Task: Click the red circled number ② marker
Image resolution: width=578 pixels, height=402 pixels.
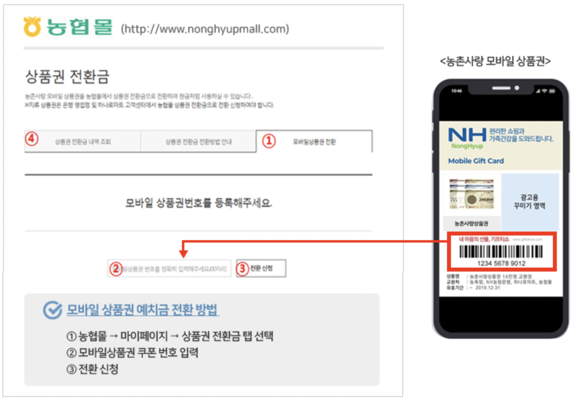Action: tap(115, 268)
